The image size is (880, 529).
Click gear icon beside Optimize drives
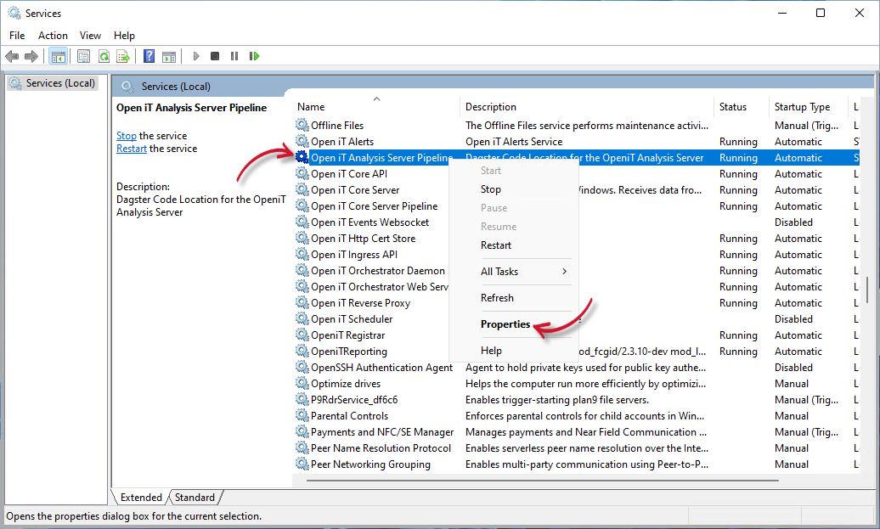[302, 384]
